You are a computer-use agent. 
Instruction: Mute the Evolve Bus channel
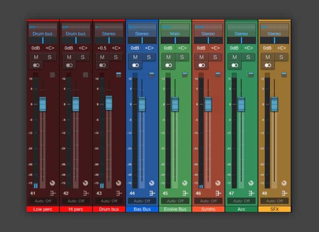click(x=168, y=57)
